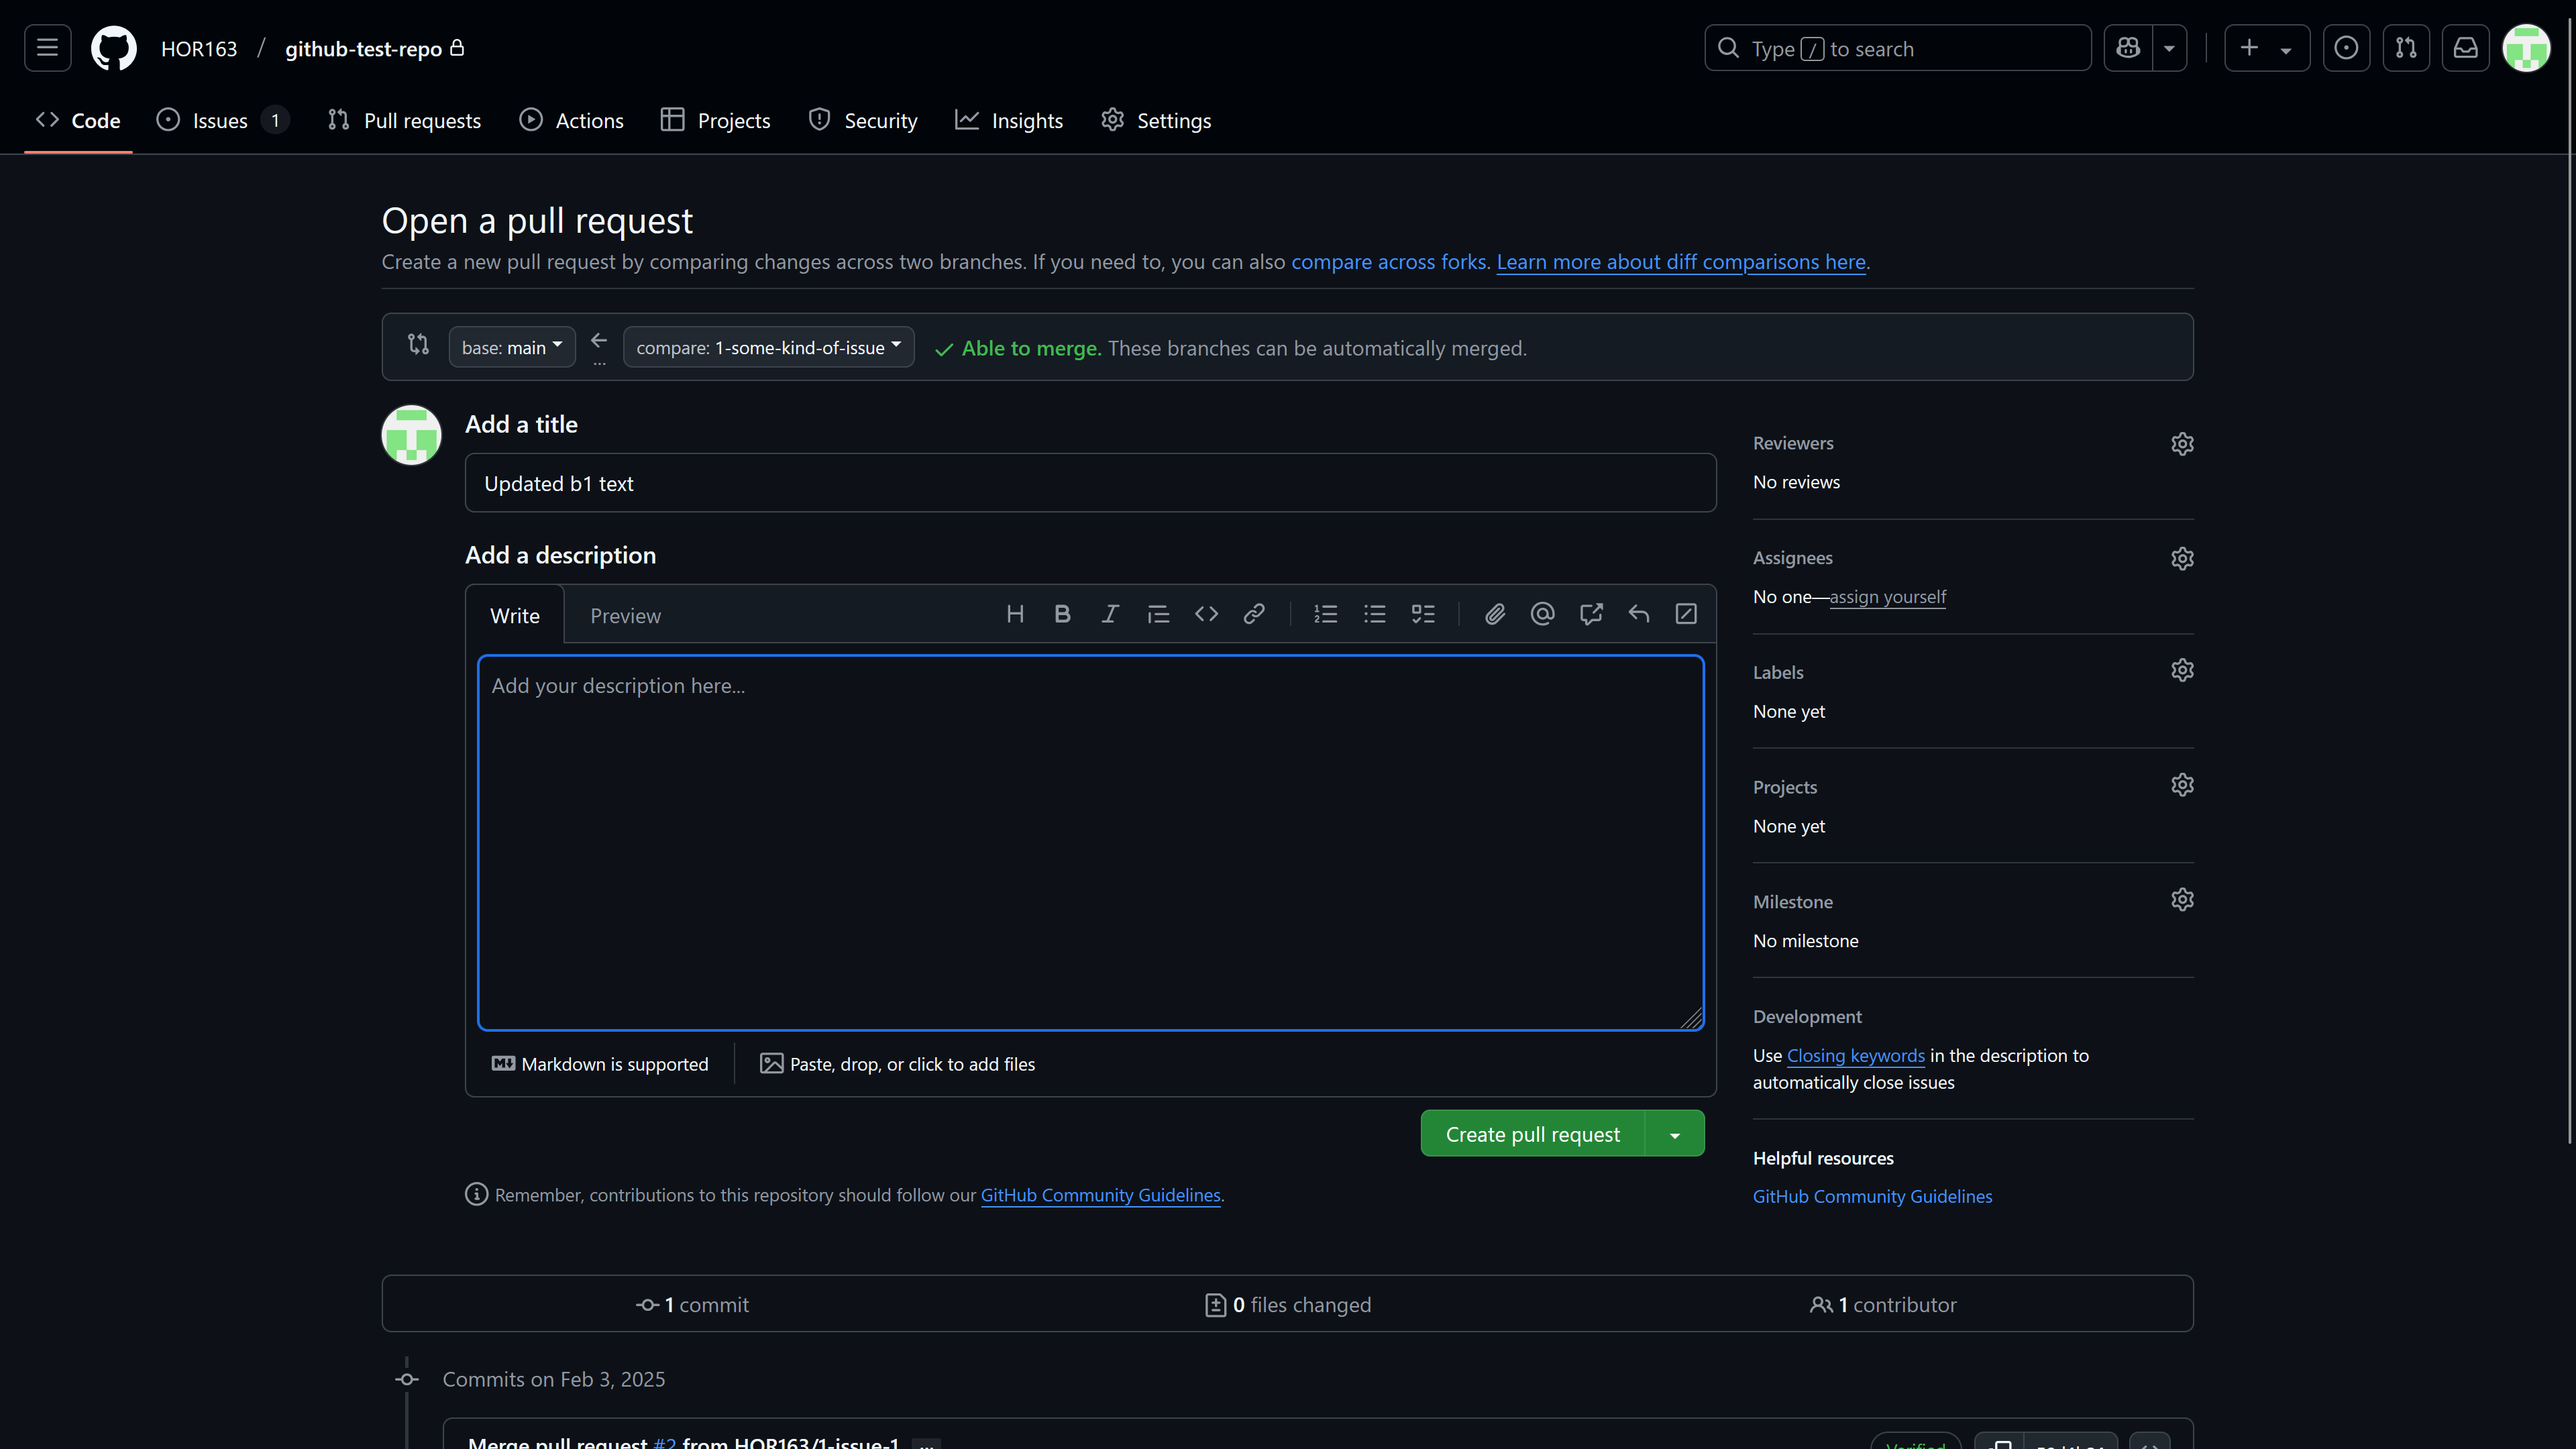Open Labels gear settings

pos(2182,670)
